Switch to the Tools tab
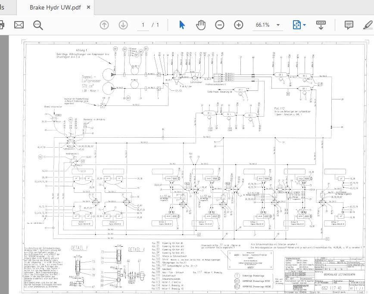374x294 pixels. pyautogui.click(x=3, y=7)
